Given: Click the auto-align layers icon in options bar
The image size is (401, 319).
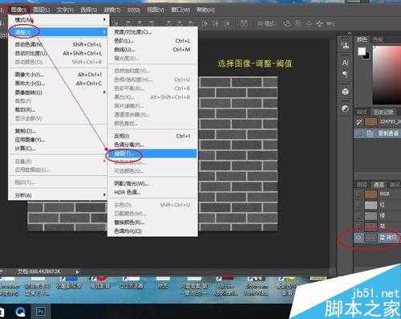Looking at the screenshot, I should click(244, 23).
